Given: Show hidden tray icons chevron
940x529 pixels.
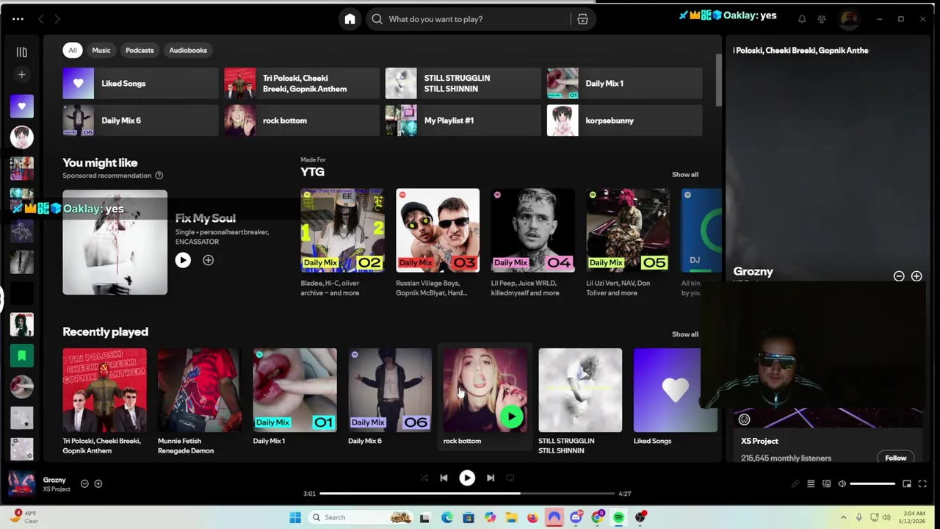Looking at the screenshot, I should [x=843, y=517].
